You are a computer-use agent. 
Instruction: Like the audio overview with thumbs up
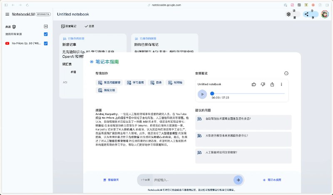254,84
